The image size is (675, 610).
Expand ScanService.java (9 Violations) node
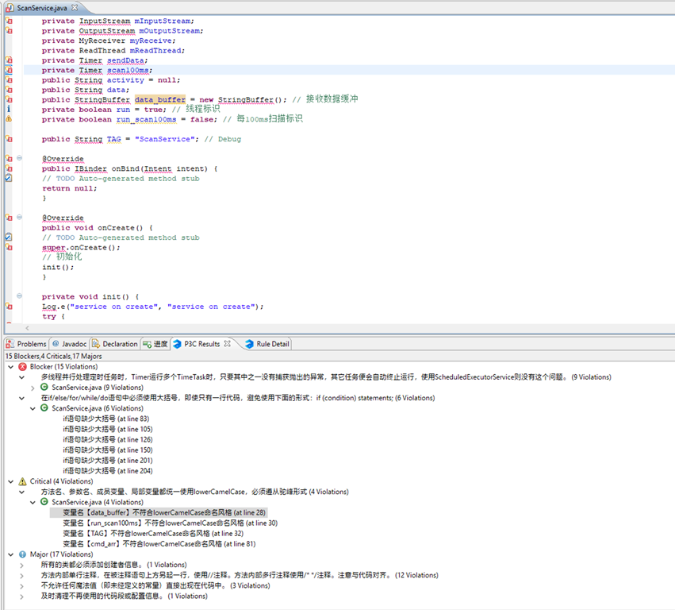[x=33, y=388]
